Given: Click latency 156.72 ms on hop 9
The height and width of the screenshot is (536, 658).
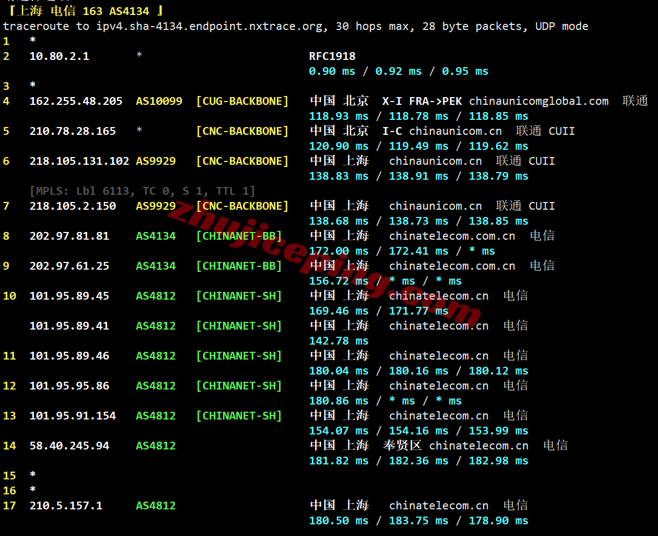Looking at the screenshot, I should pos(338,281).
